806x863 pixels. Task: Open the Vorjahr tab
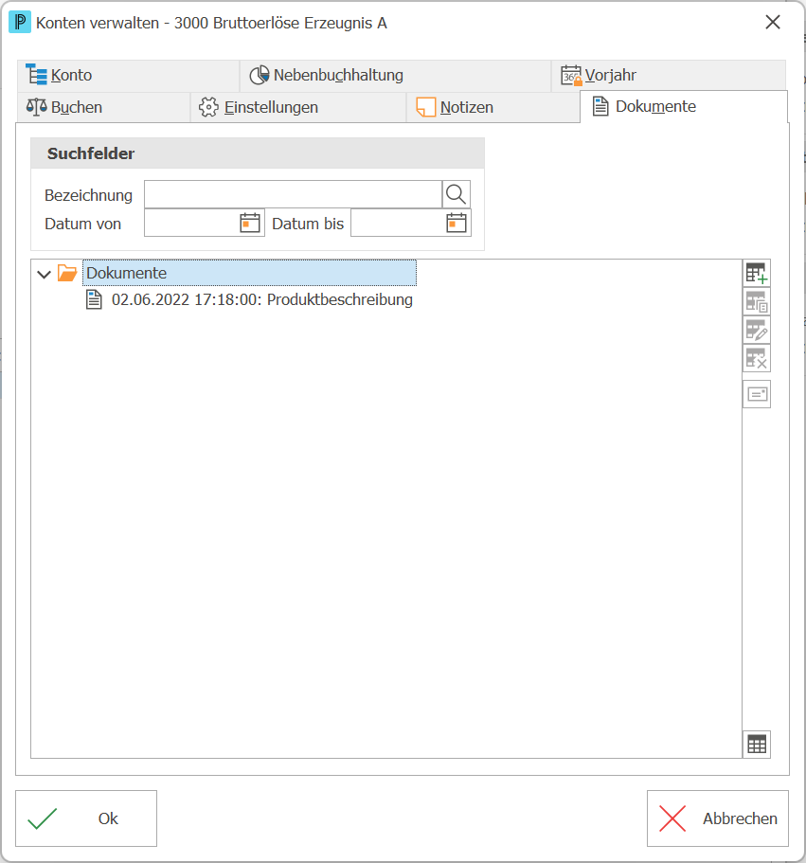pos(668,76)
